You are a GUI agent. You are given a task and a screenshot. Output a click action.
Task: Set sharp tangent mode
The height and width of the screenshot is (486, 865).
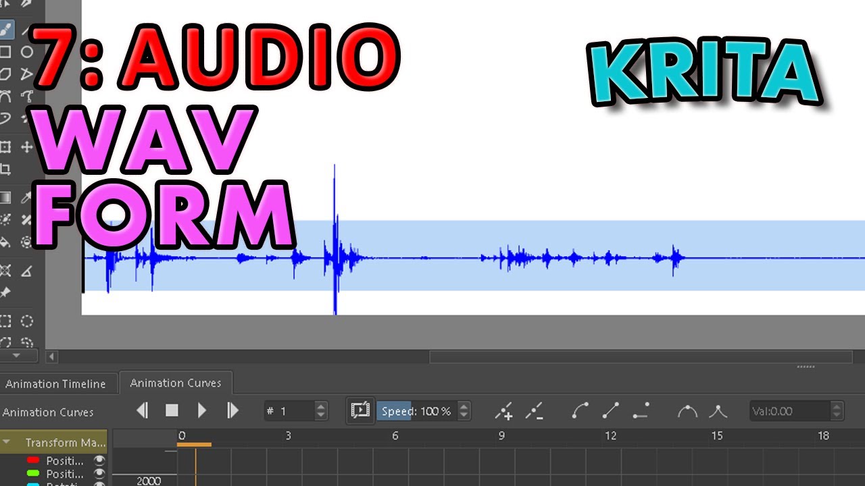coord(718,410)
